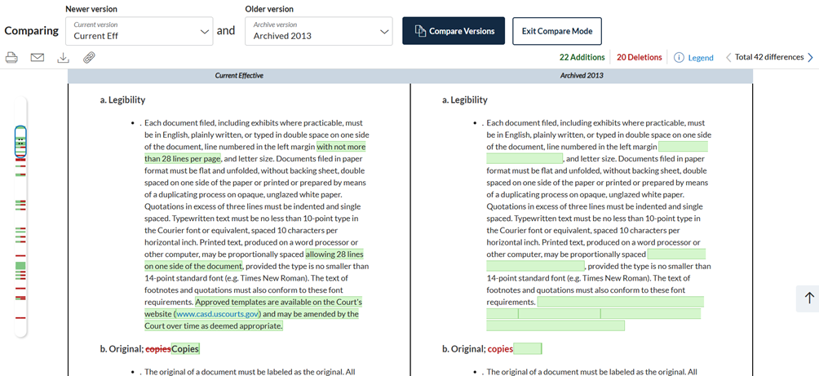Click the 22 Additions counter
The image size is (819, 376).
pos(582,57)
